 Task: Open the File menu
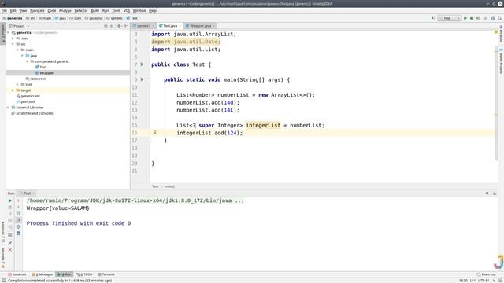4,10
